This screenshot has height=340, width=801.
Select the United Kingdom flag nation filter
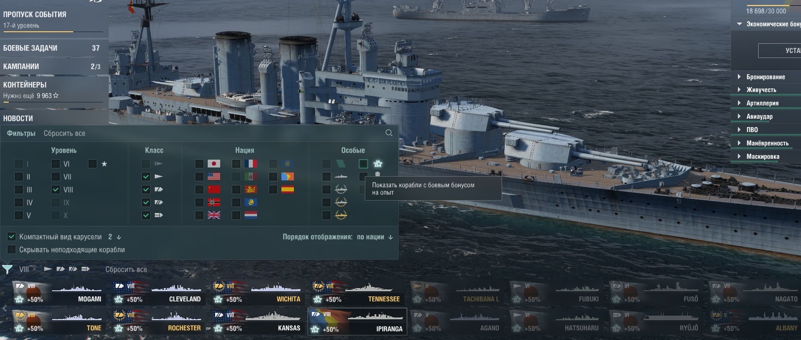(214, 215)
